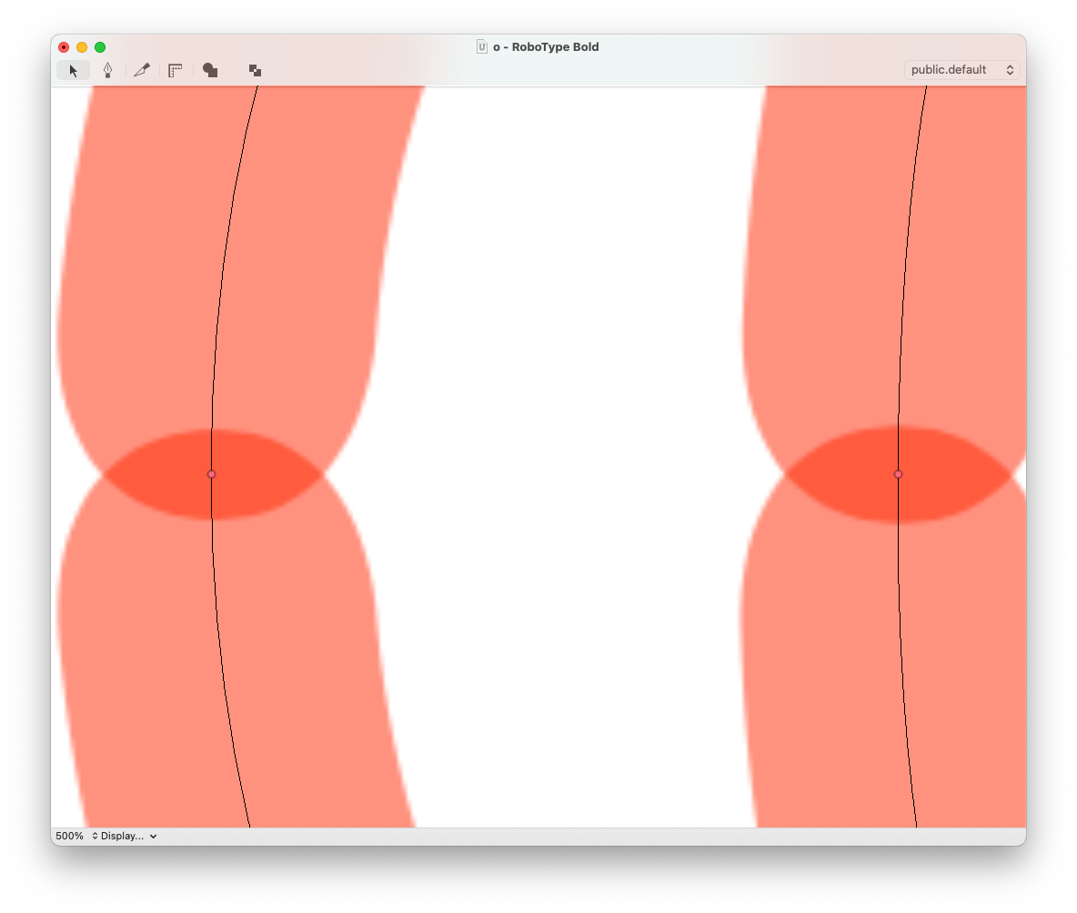Click the document proxy icon in title
This screenshot has height=913, width=1077.
click(x=482, y=46)
